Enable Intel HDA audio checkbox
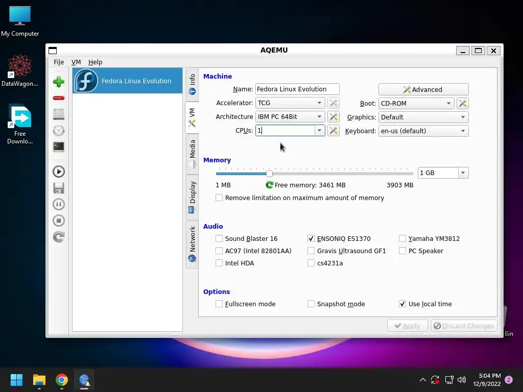The width and height of the screenshot is (523, 392). (219, 263)
